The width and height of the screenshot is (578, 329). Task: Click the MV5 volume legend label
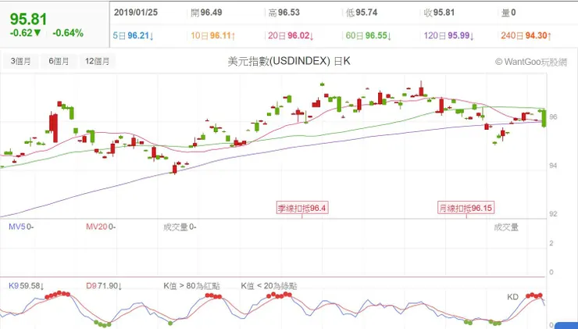20,227
